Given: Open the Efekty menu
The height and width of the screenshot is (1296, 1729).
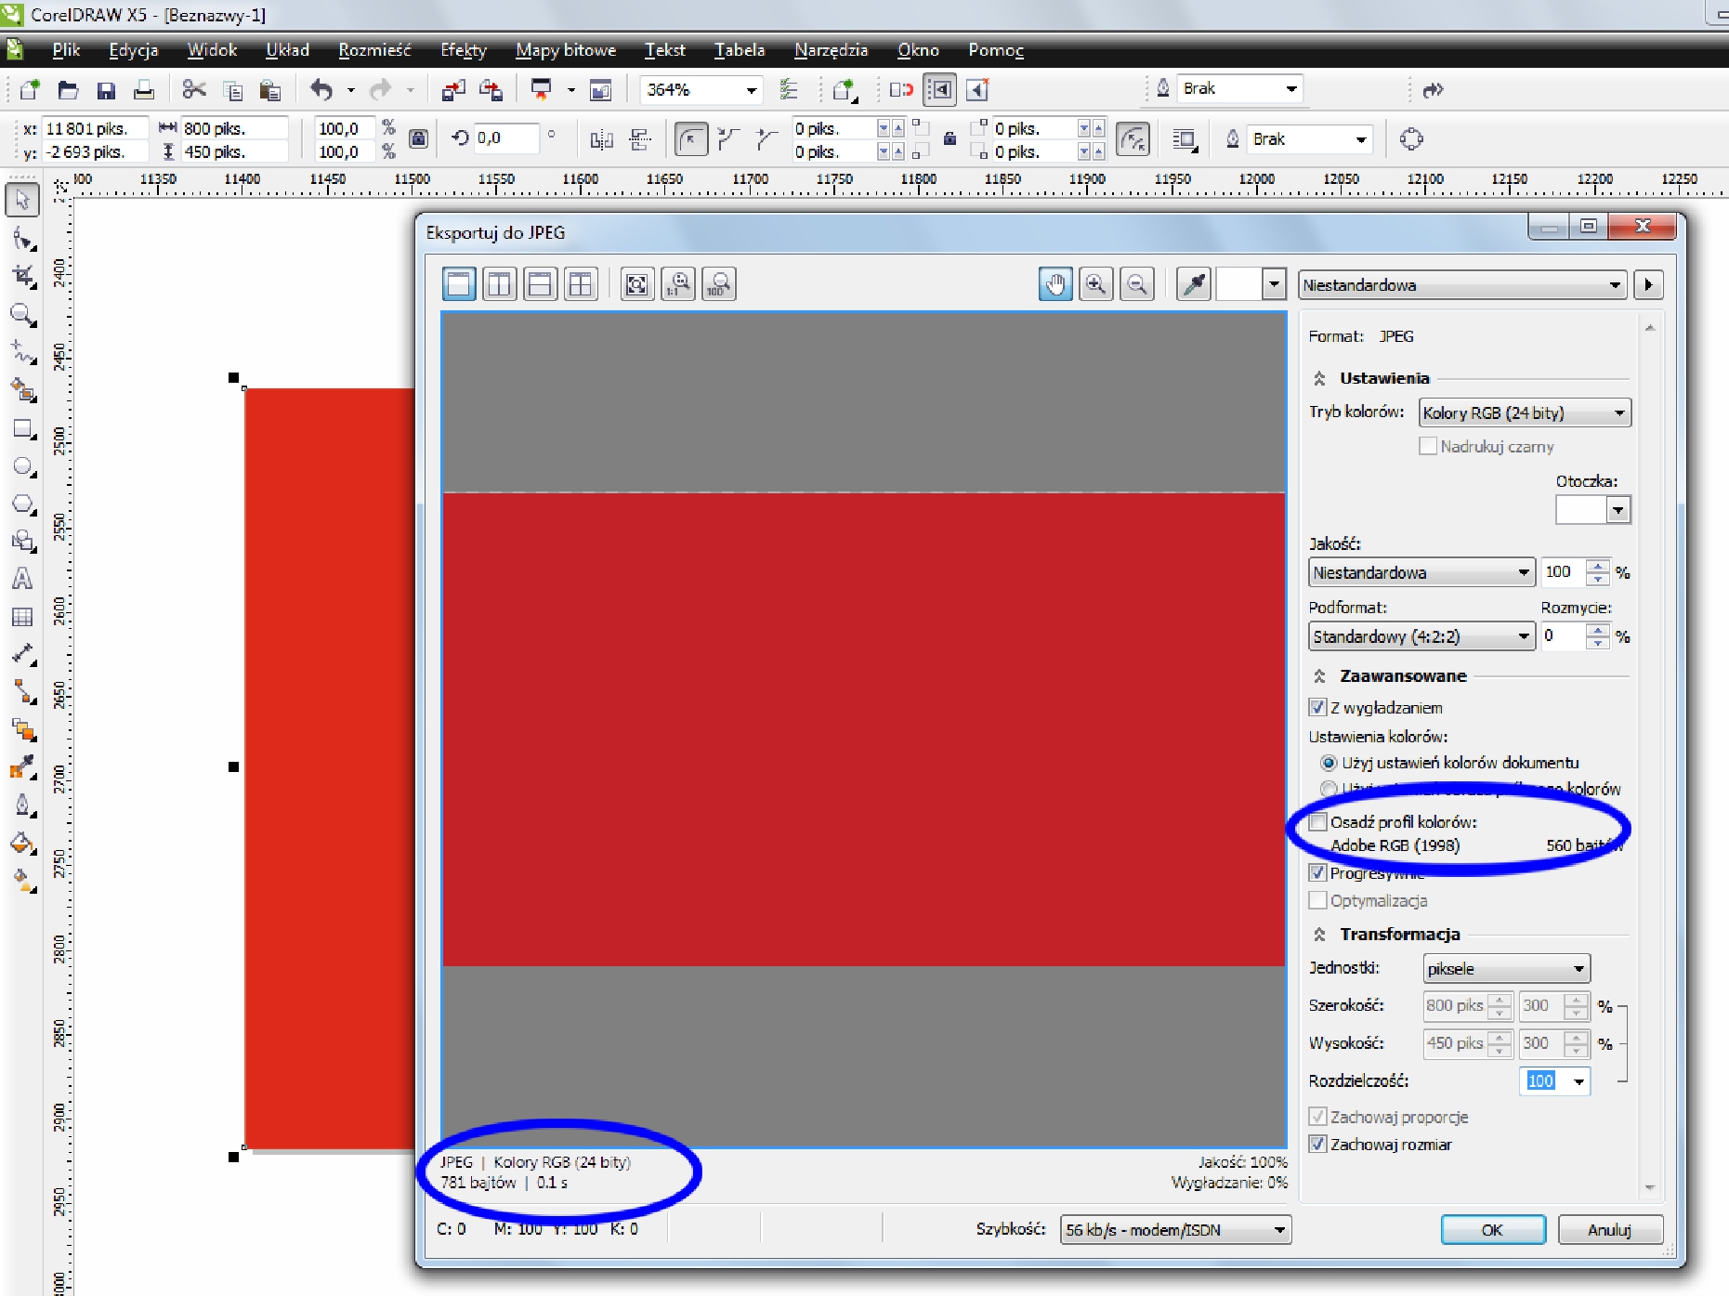Looking at the screenshot, I should (463, 50).
